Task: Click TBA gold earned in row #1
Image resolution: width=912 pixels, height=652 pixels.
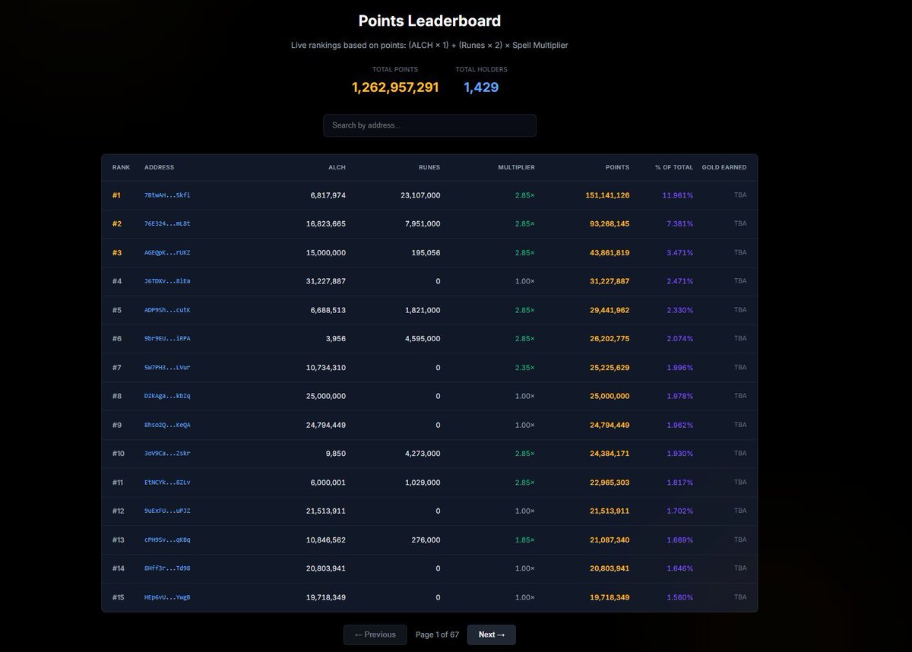Action: coord(740,195)
